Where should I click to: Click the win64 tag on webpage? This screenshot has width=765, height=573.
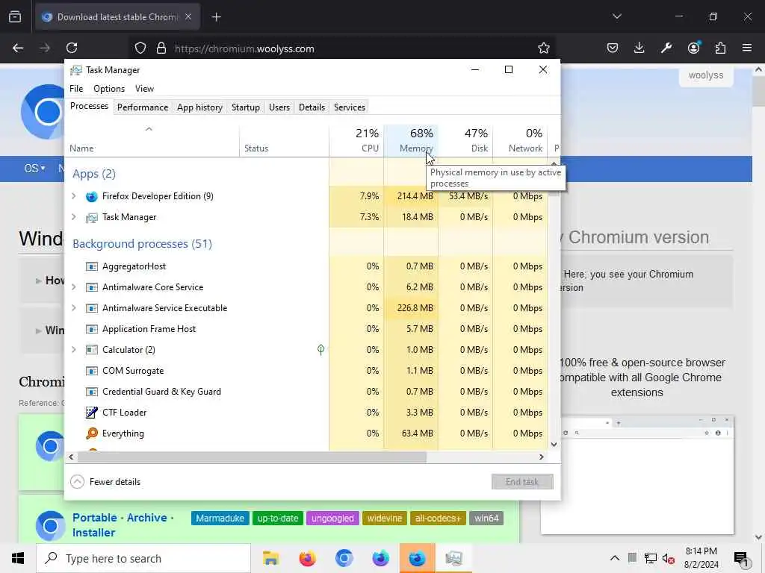coord(486,519)
